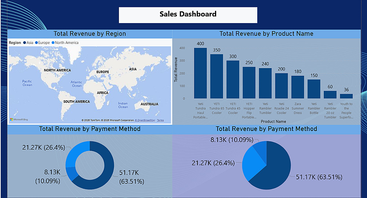Click the Atlantic Ocean label on the map

pyautogui.click(x=77, y=84)
